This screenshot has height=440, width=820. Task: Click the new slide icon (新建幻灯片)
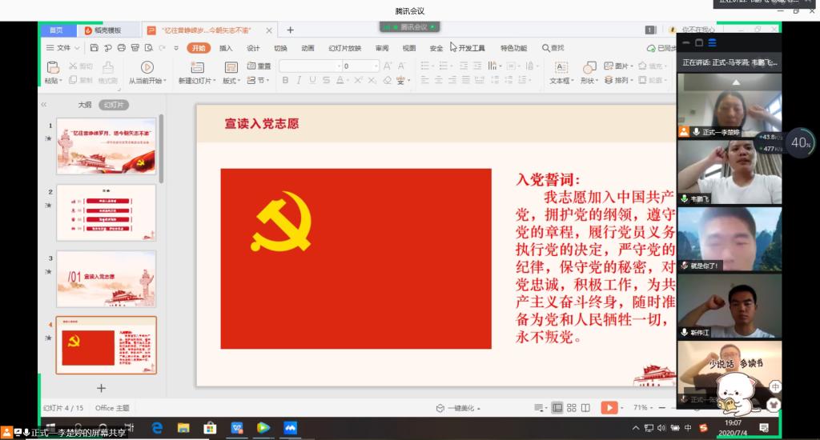[195, 67]
